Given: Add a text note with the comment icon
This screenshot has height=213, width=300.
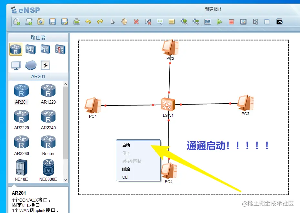Looking at the screenshot, I should pyautogui.click(x=160, y=22).
